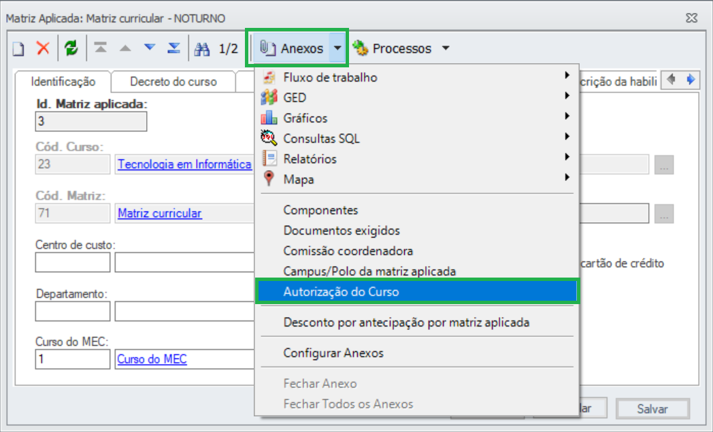Click the Id. Matriz aplicada field

coord(91,121)
